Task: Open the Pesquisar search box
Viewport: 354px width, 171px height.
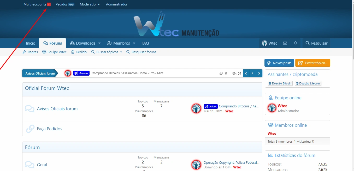Action: pyautogui.click(x=316, y=43)
